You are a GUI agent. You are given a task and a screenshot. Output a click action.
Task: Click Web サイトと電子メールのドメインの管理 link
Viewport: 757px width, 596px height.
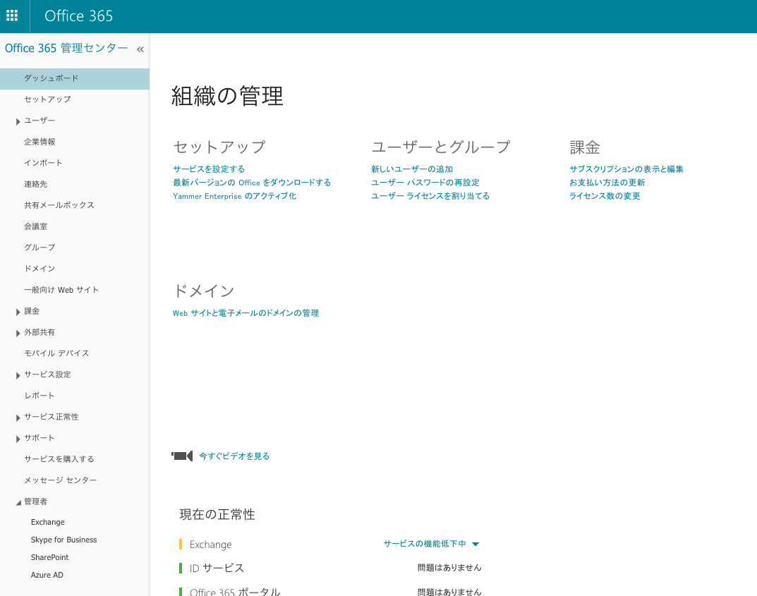click(x=246, y=313)
